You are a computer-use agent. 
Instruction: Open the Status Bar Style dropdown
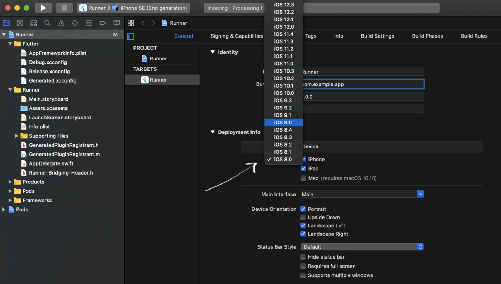click(x=362, y=247)
